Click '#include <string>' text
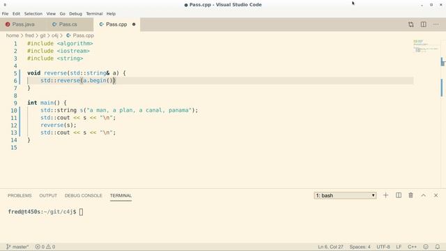The image size is (446, 251). (55, 59)
